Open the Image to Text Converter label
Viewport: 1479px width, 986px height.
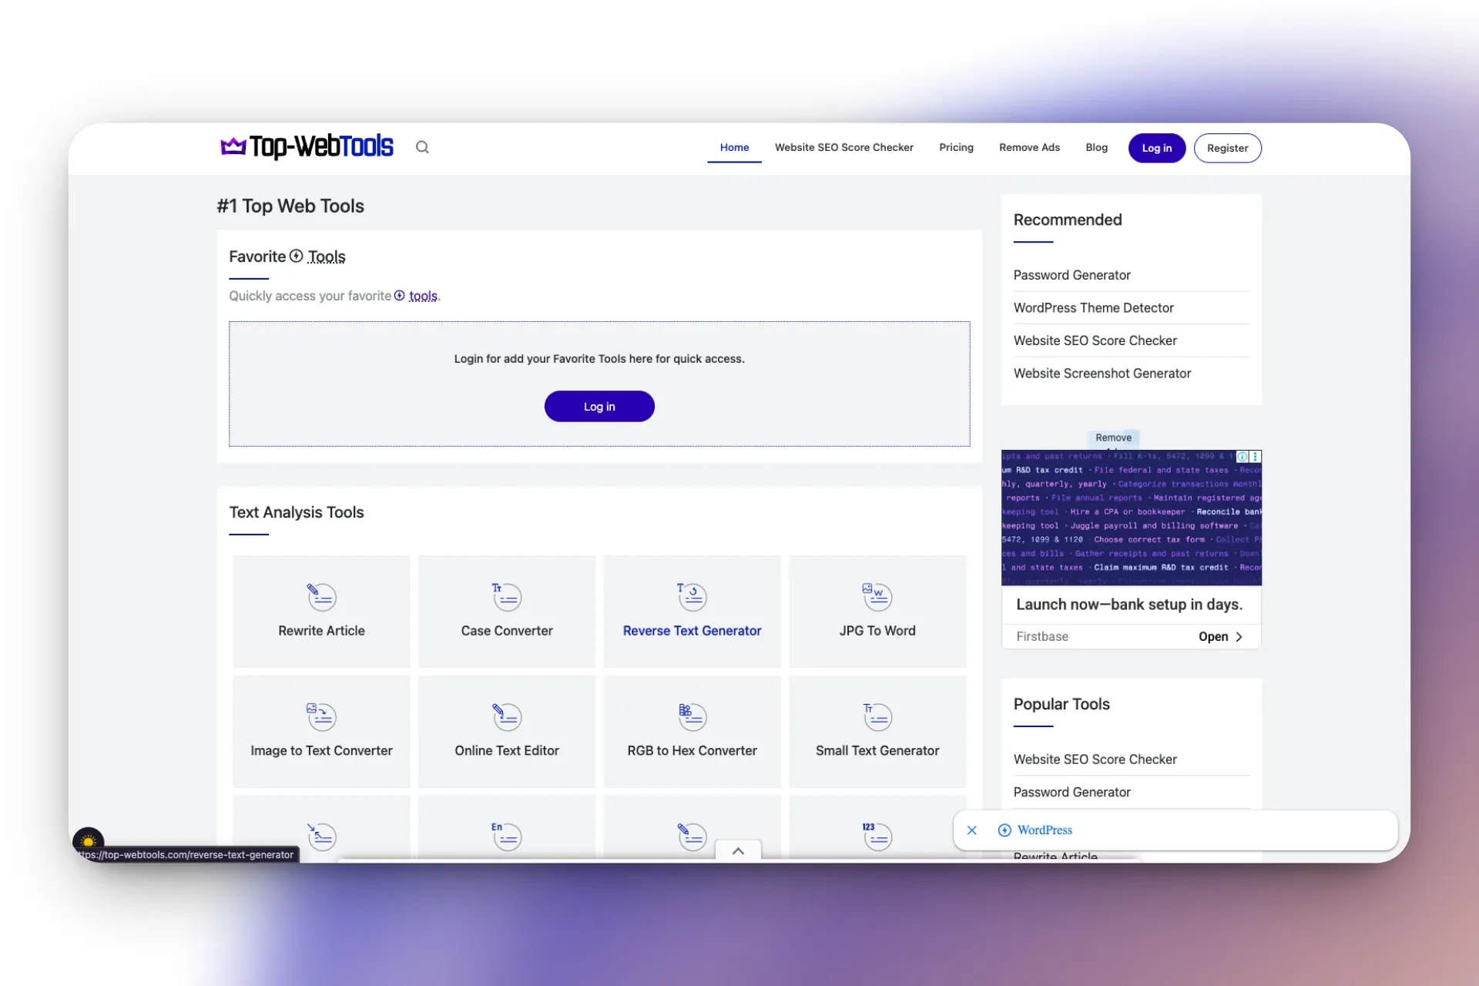pyautogui.click(x=321, y=750)
